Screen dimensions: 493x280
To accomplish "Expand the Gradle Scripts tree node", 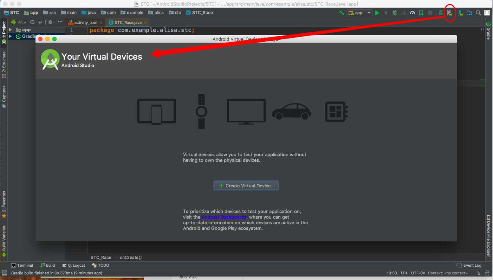I will point(11,36).
